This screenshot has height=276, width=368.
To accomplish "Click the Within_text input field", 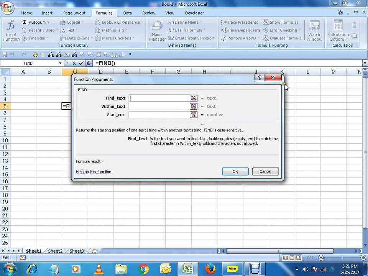I will [x=159, y=106].
